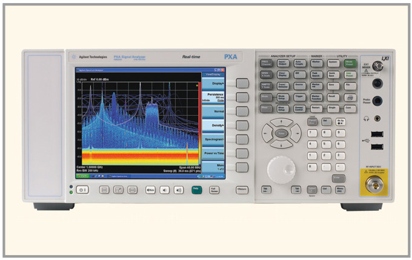The height and width of the screenshot is (260, 412).
Task: Click the printer icon key
Action: point(350,98)
